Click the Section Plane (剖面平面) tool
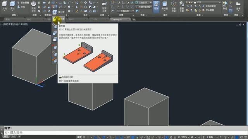The height and width of the screenshot is (139, 248). pyautogui.click(x=104, y=7)
